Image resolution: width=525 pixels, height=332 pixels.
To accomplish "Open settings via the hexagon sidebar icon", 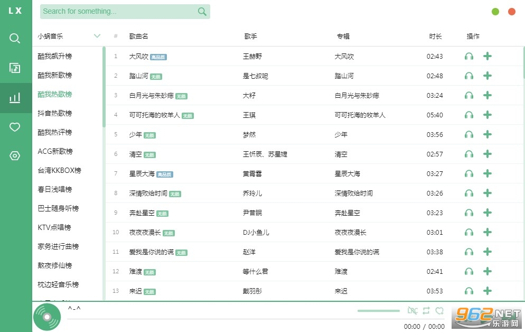I will (x=15, y=155).
